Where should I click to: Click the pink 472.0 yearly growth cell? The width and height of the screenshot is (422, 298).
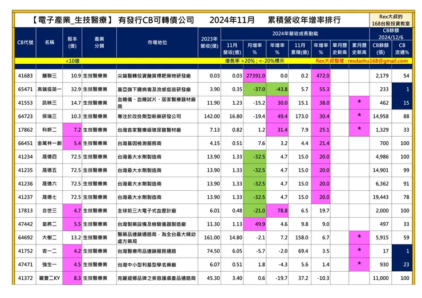[x=321, y=76]
